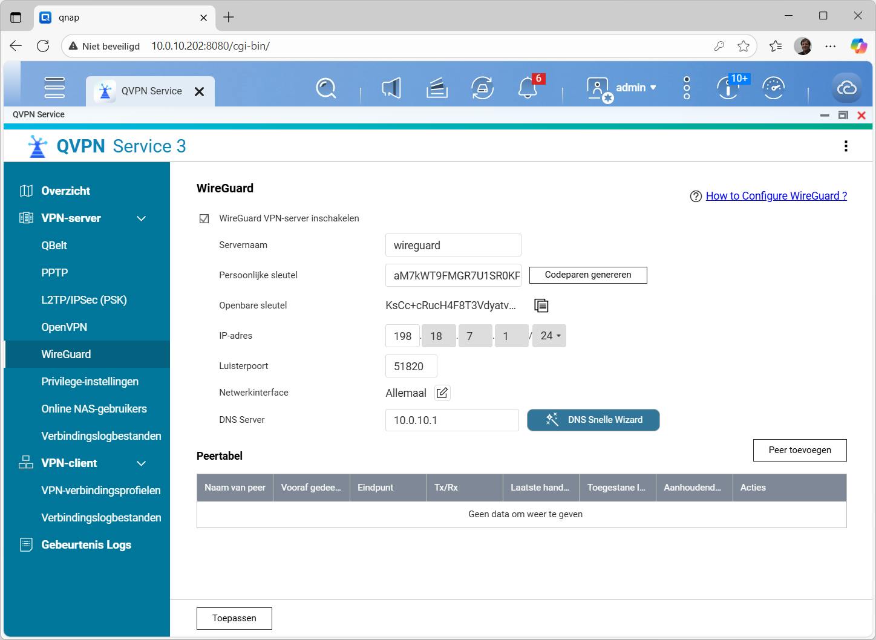Open external devices sync icon
This screenshot has width=876, height=640.
coord(482,88)
